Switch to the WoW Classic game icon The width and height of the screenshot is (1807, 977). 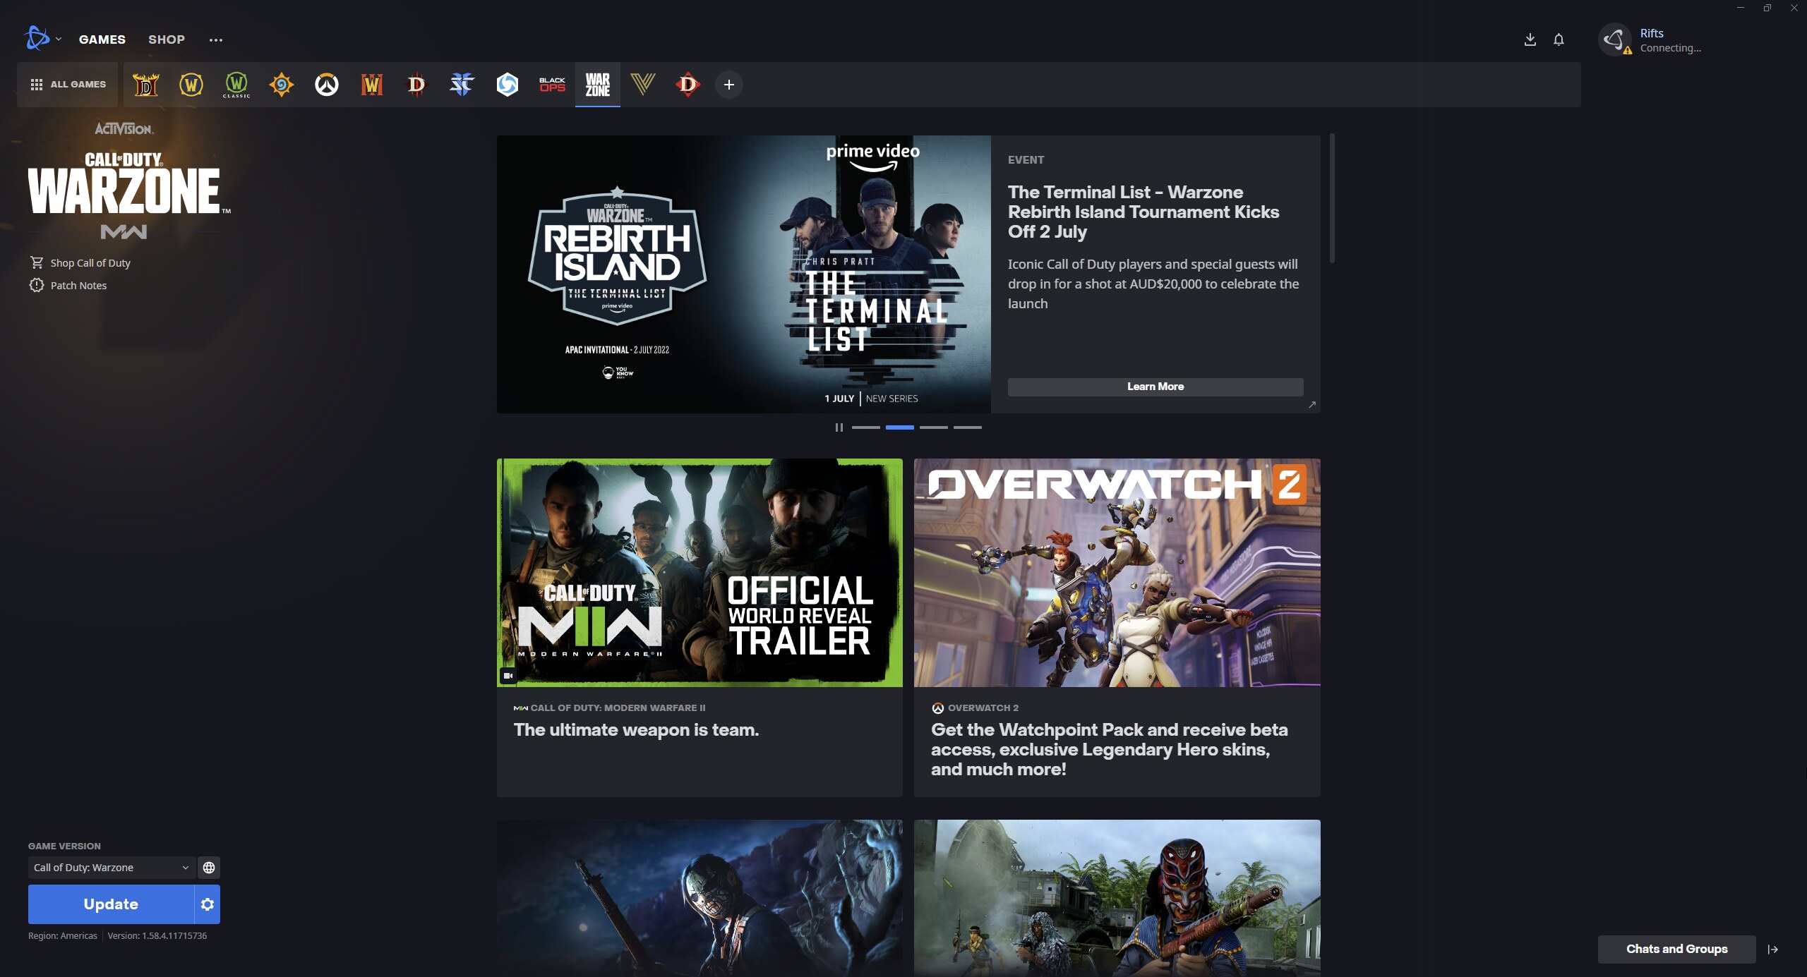pyautogui.click(x=236, y=85)
